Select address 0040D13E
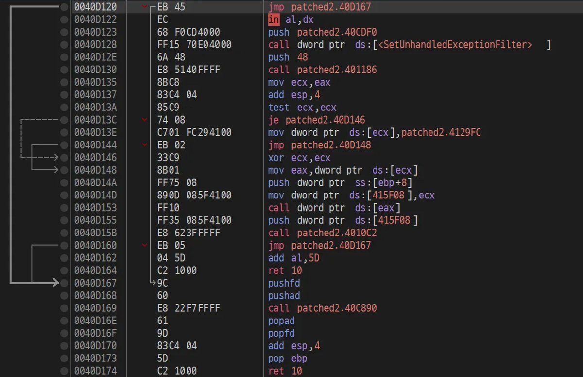Image resolution: width=583 pixels, height=377 pixels. (96, 132)
